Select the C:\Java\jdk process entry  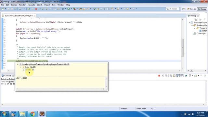[200, 33]
